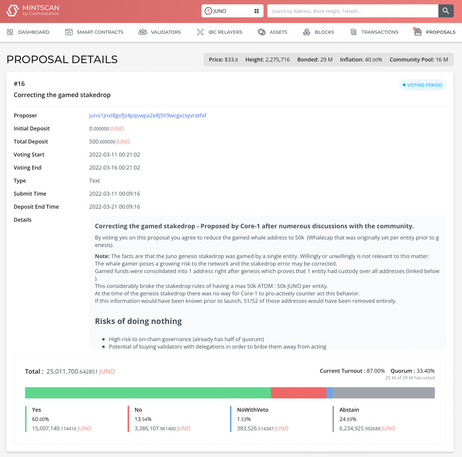Image resolution: width=462 pixels, height=457 pixels.
Task: Click the Bonded: 29 M stat
Action: [x=315, y=60]
